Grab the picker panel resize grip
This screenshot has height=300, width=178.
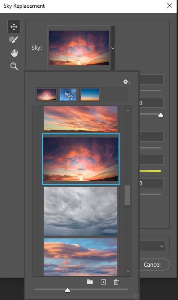click(135, 295)
